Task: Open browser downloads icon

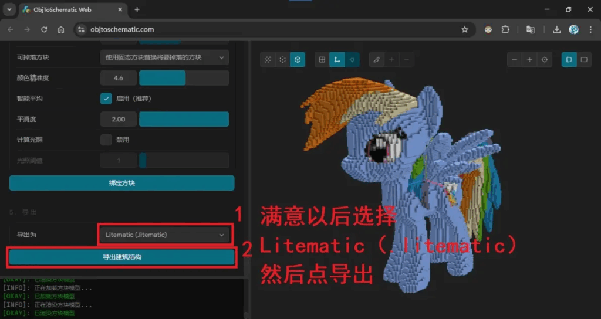Action: (556, 29)
